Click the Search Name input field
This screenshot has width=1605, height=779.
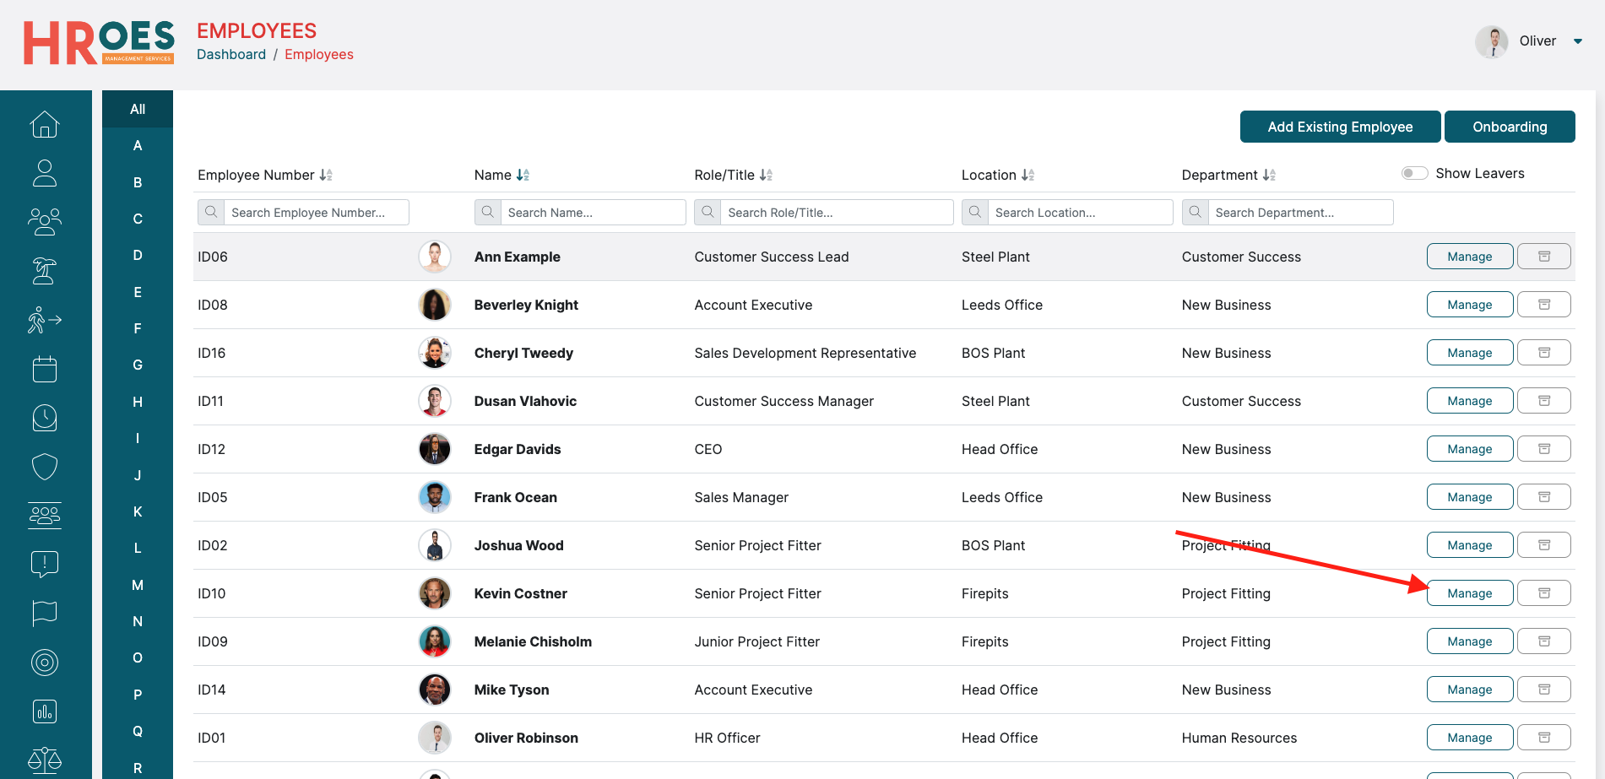[593, 213]
